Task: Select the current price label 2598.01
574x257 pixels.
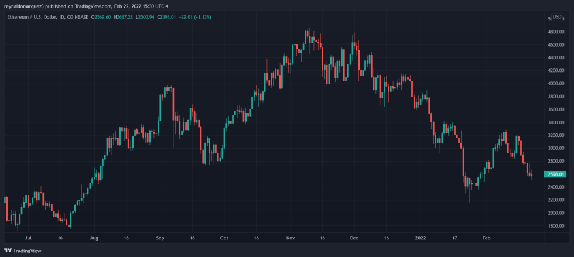Action: click(x=555, y=174)
